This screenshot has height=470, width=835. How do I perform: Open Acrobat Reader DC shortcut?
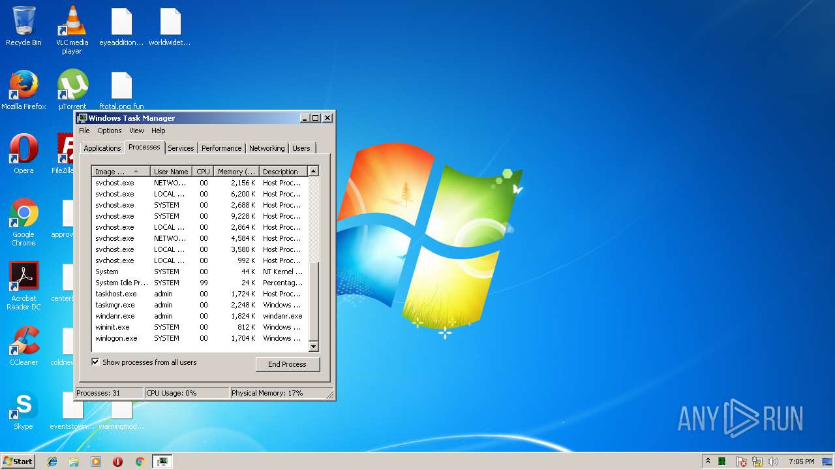click(x=23, y=287)
